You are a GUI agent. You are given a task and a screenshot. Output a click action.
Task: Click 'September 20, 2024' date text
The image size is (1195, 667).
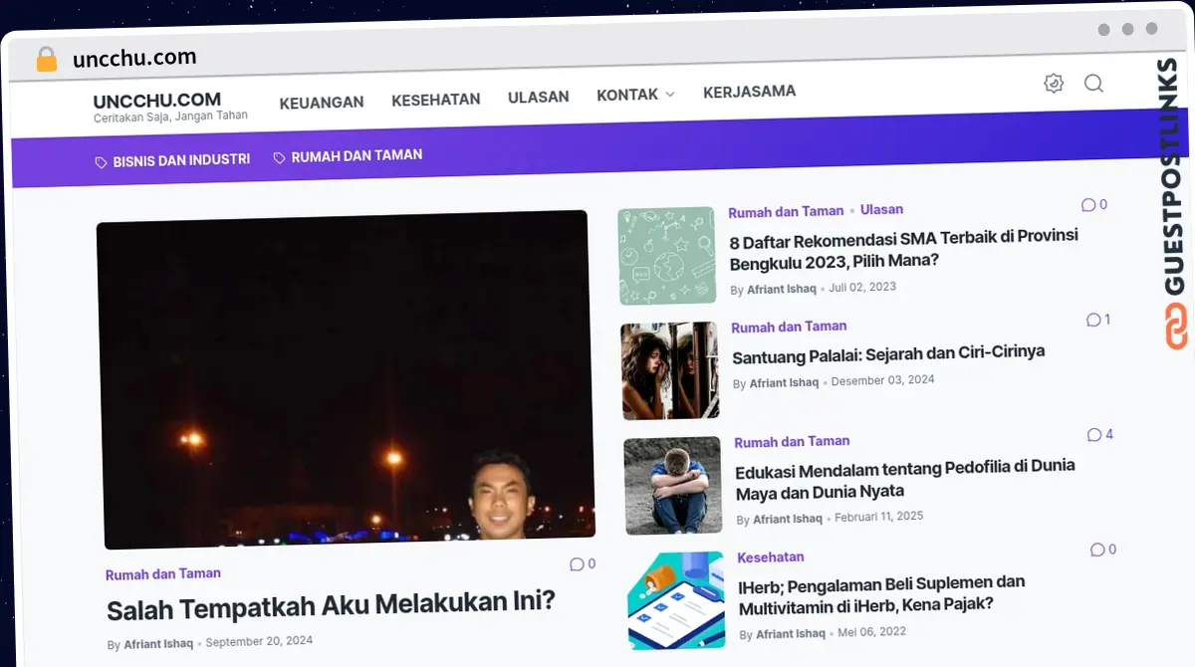259,642
